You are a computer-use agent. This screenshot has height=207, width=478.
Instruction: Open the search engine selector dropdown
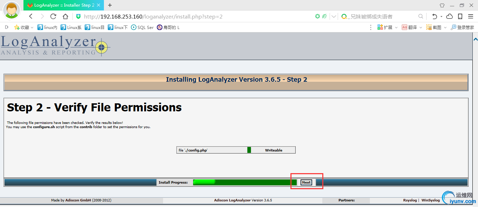click(345, 16)
